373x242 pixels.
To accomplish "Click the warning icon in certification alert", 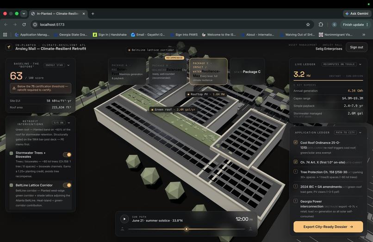I will click(x=14, y=88).
